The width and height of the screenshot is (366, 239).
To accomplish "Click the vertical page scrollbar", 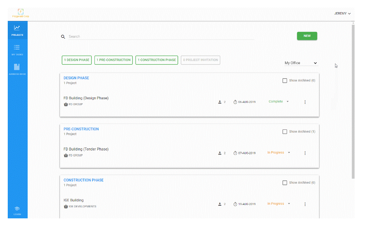I will coord(353,101).
